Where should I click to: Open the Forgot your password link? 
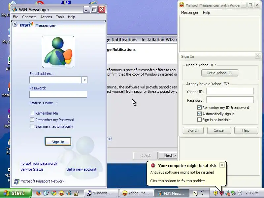click(x=39, y=163)
